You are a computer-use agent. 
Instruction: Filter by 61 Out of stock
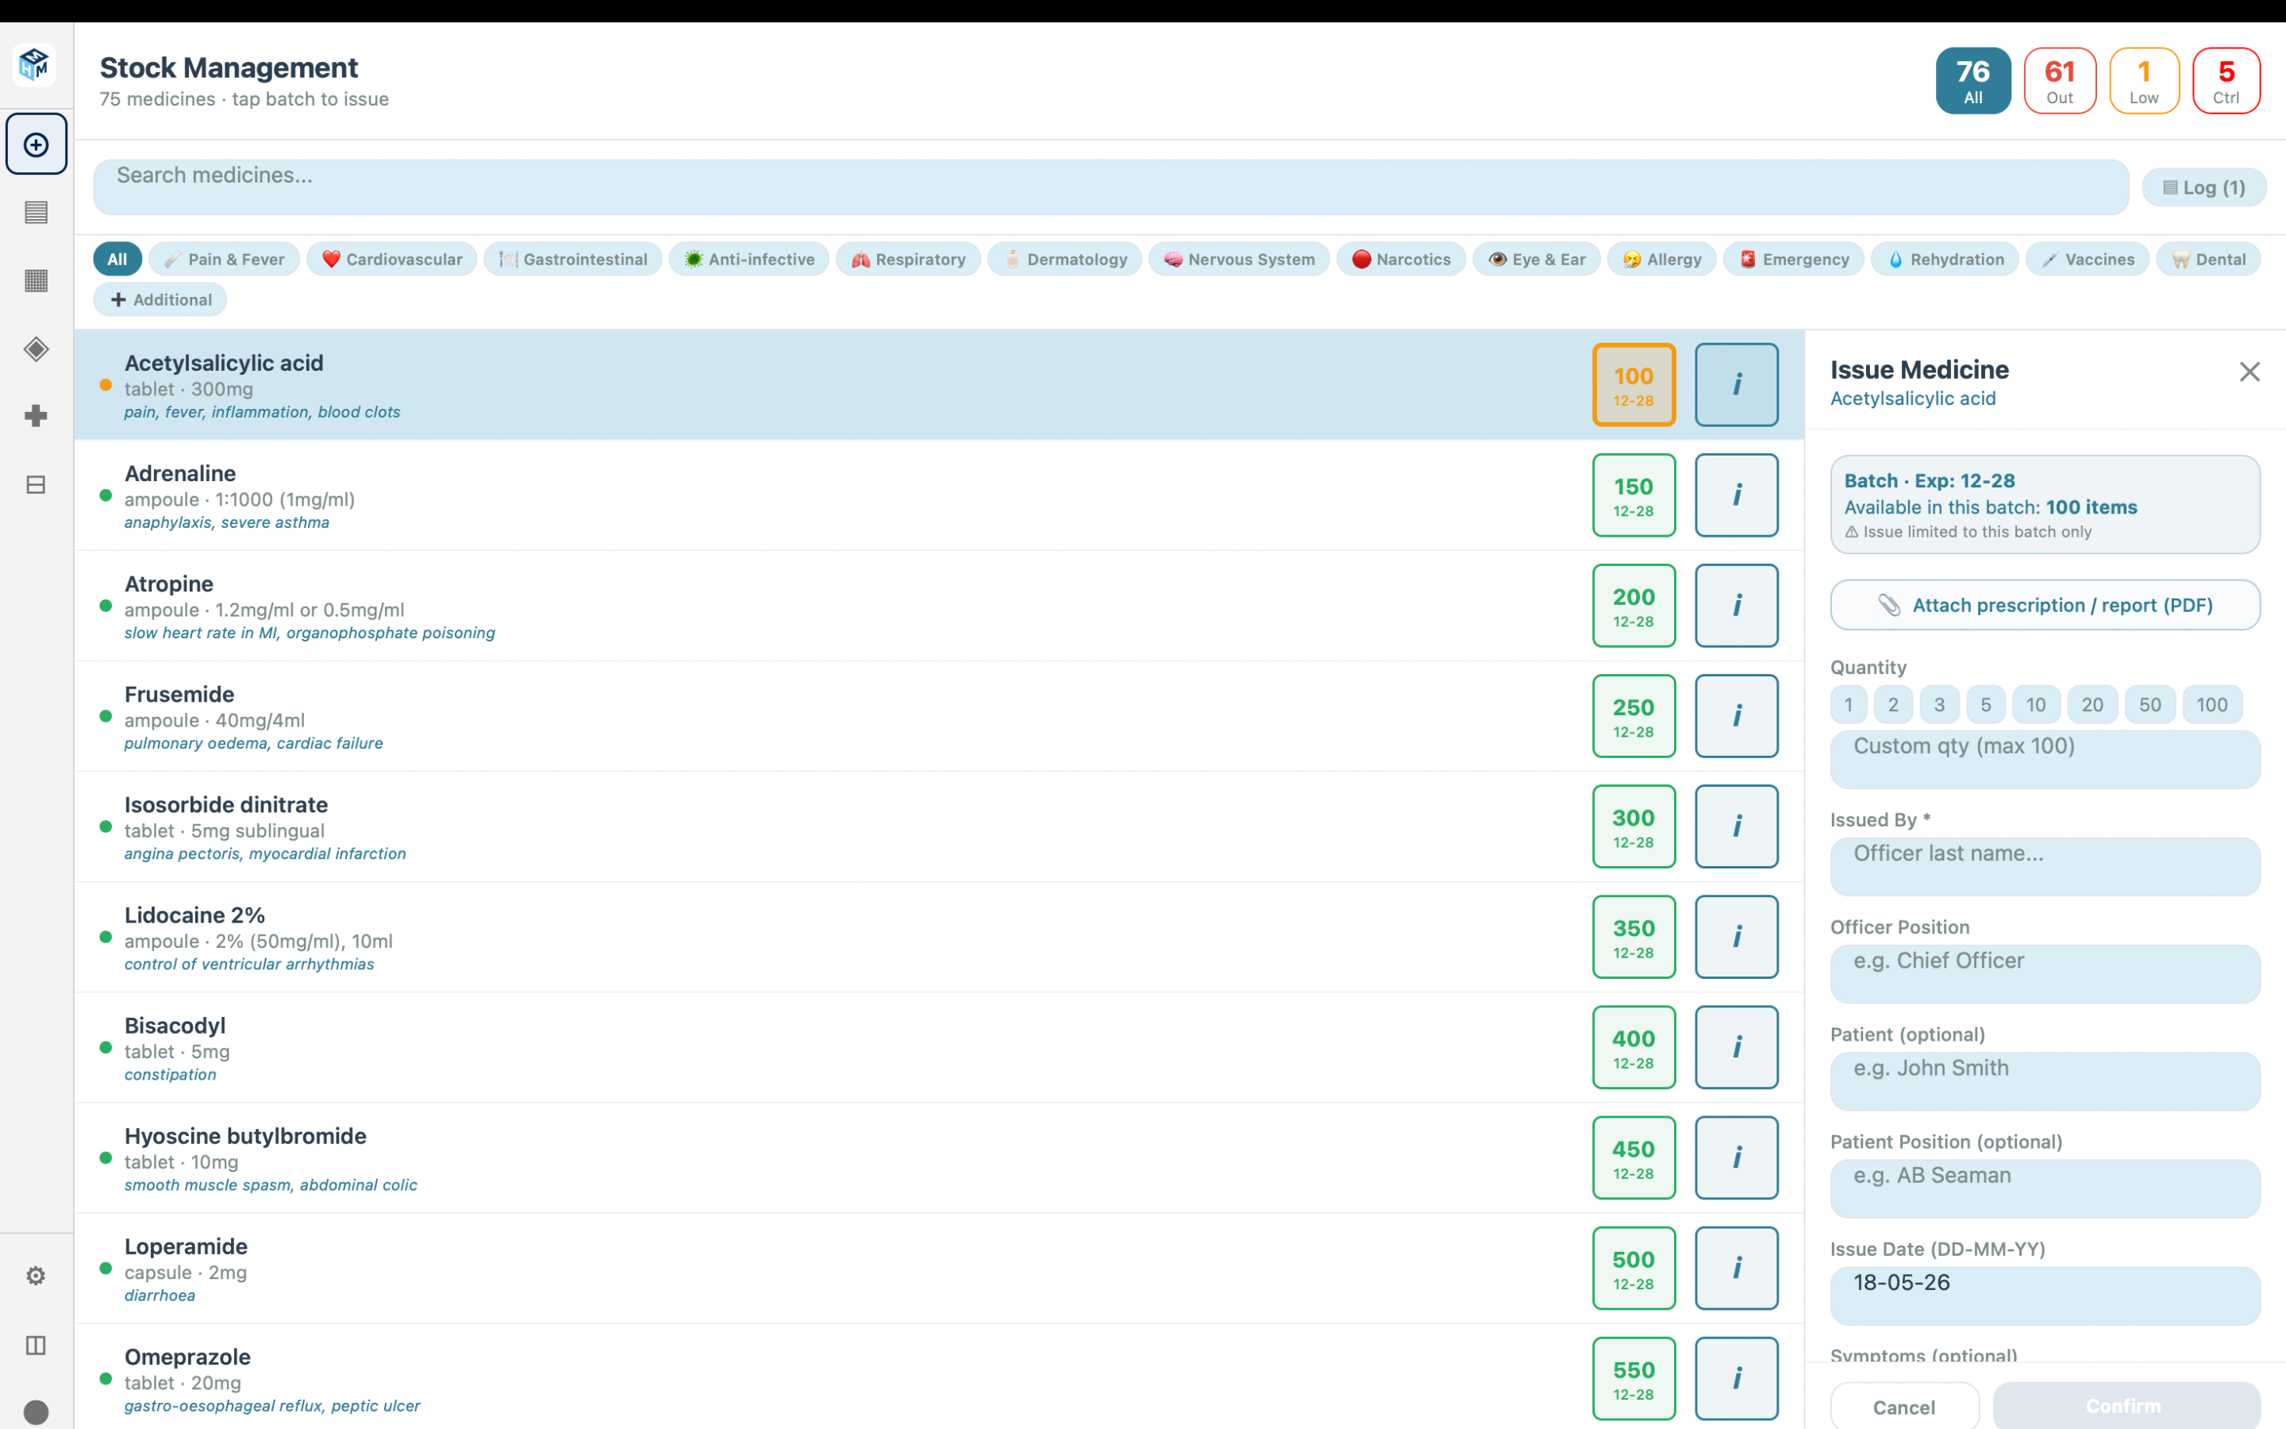[x=2059, y=80]
